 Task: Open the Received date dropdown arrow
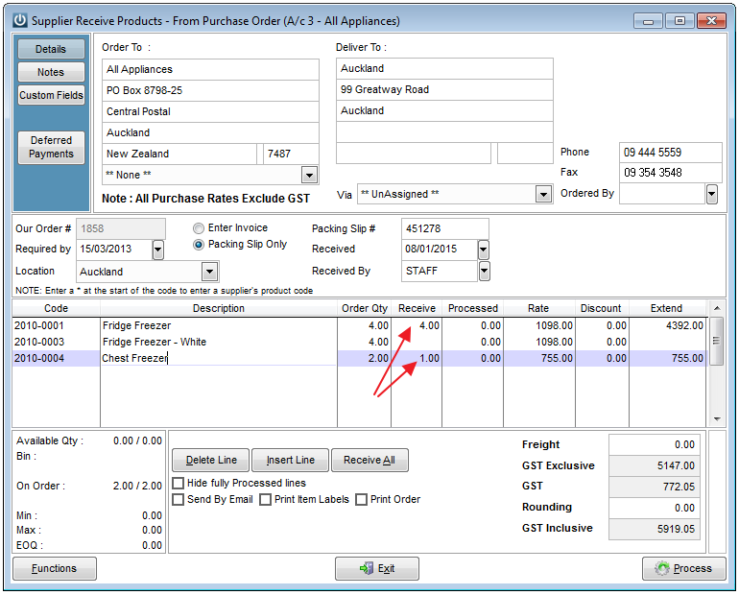(x=484, y=250)
